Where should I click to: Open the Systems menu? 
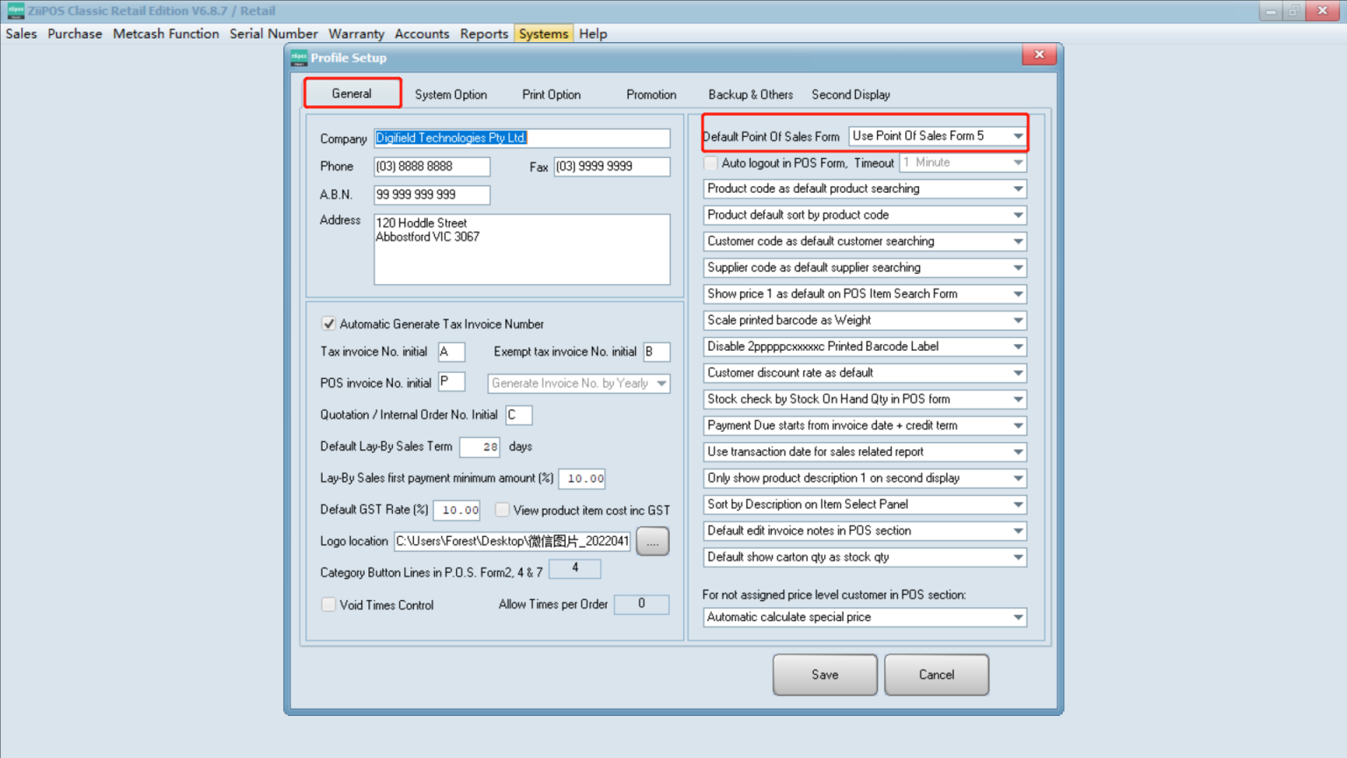543,33
